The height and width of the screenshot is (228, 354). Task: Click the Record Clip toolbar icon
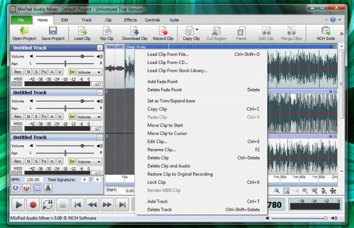(162, 31)
